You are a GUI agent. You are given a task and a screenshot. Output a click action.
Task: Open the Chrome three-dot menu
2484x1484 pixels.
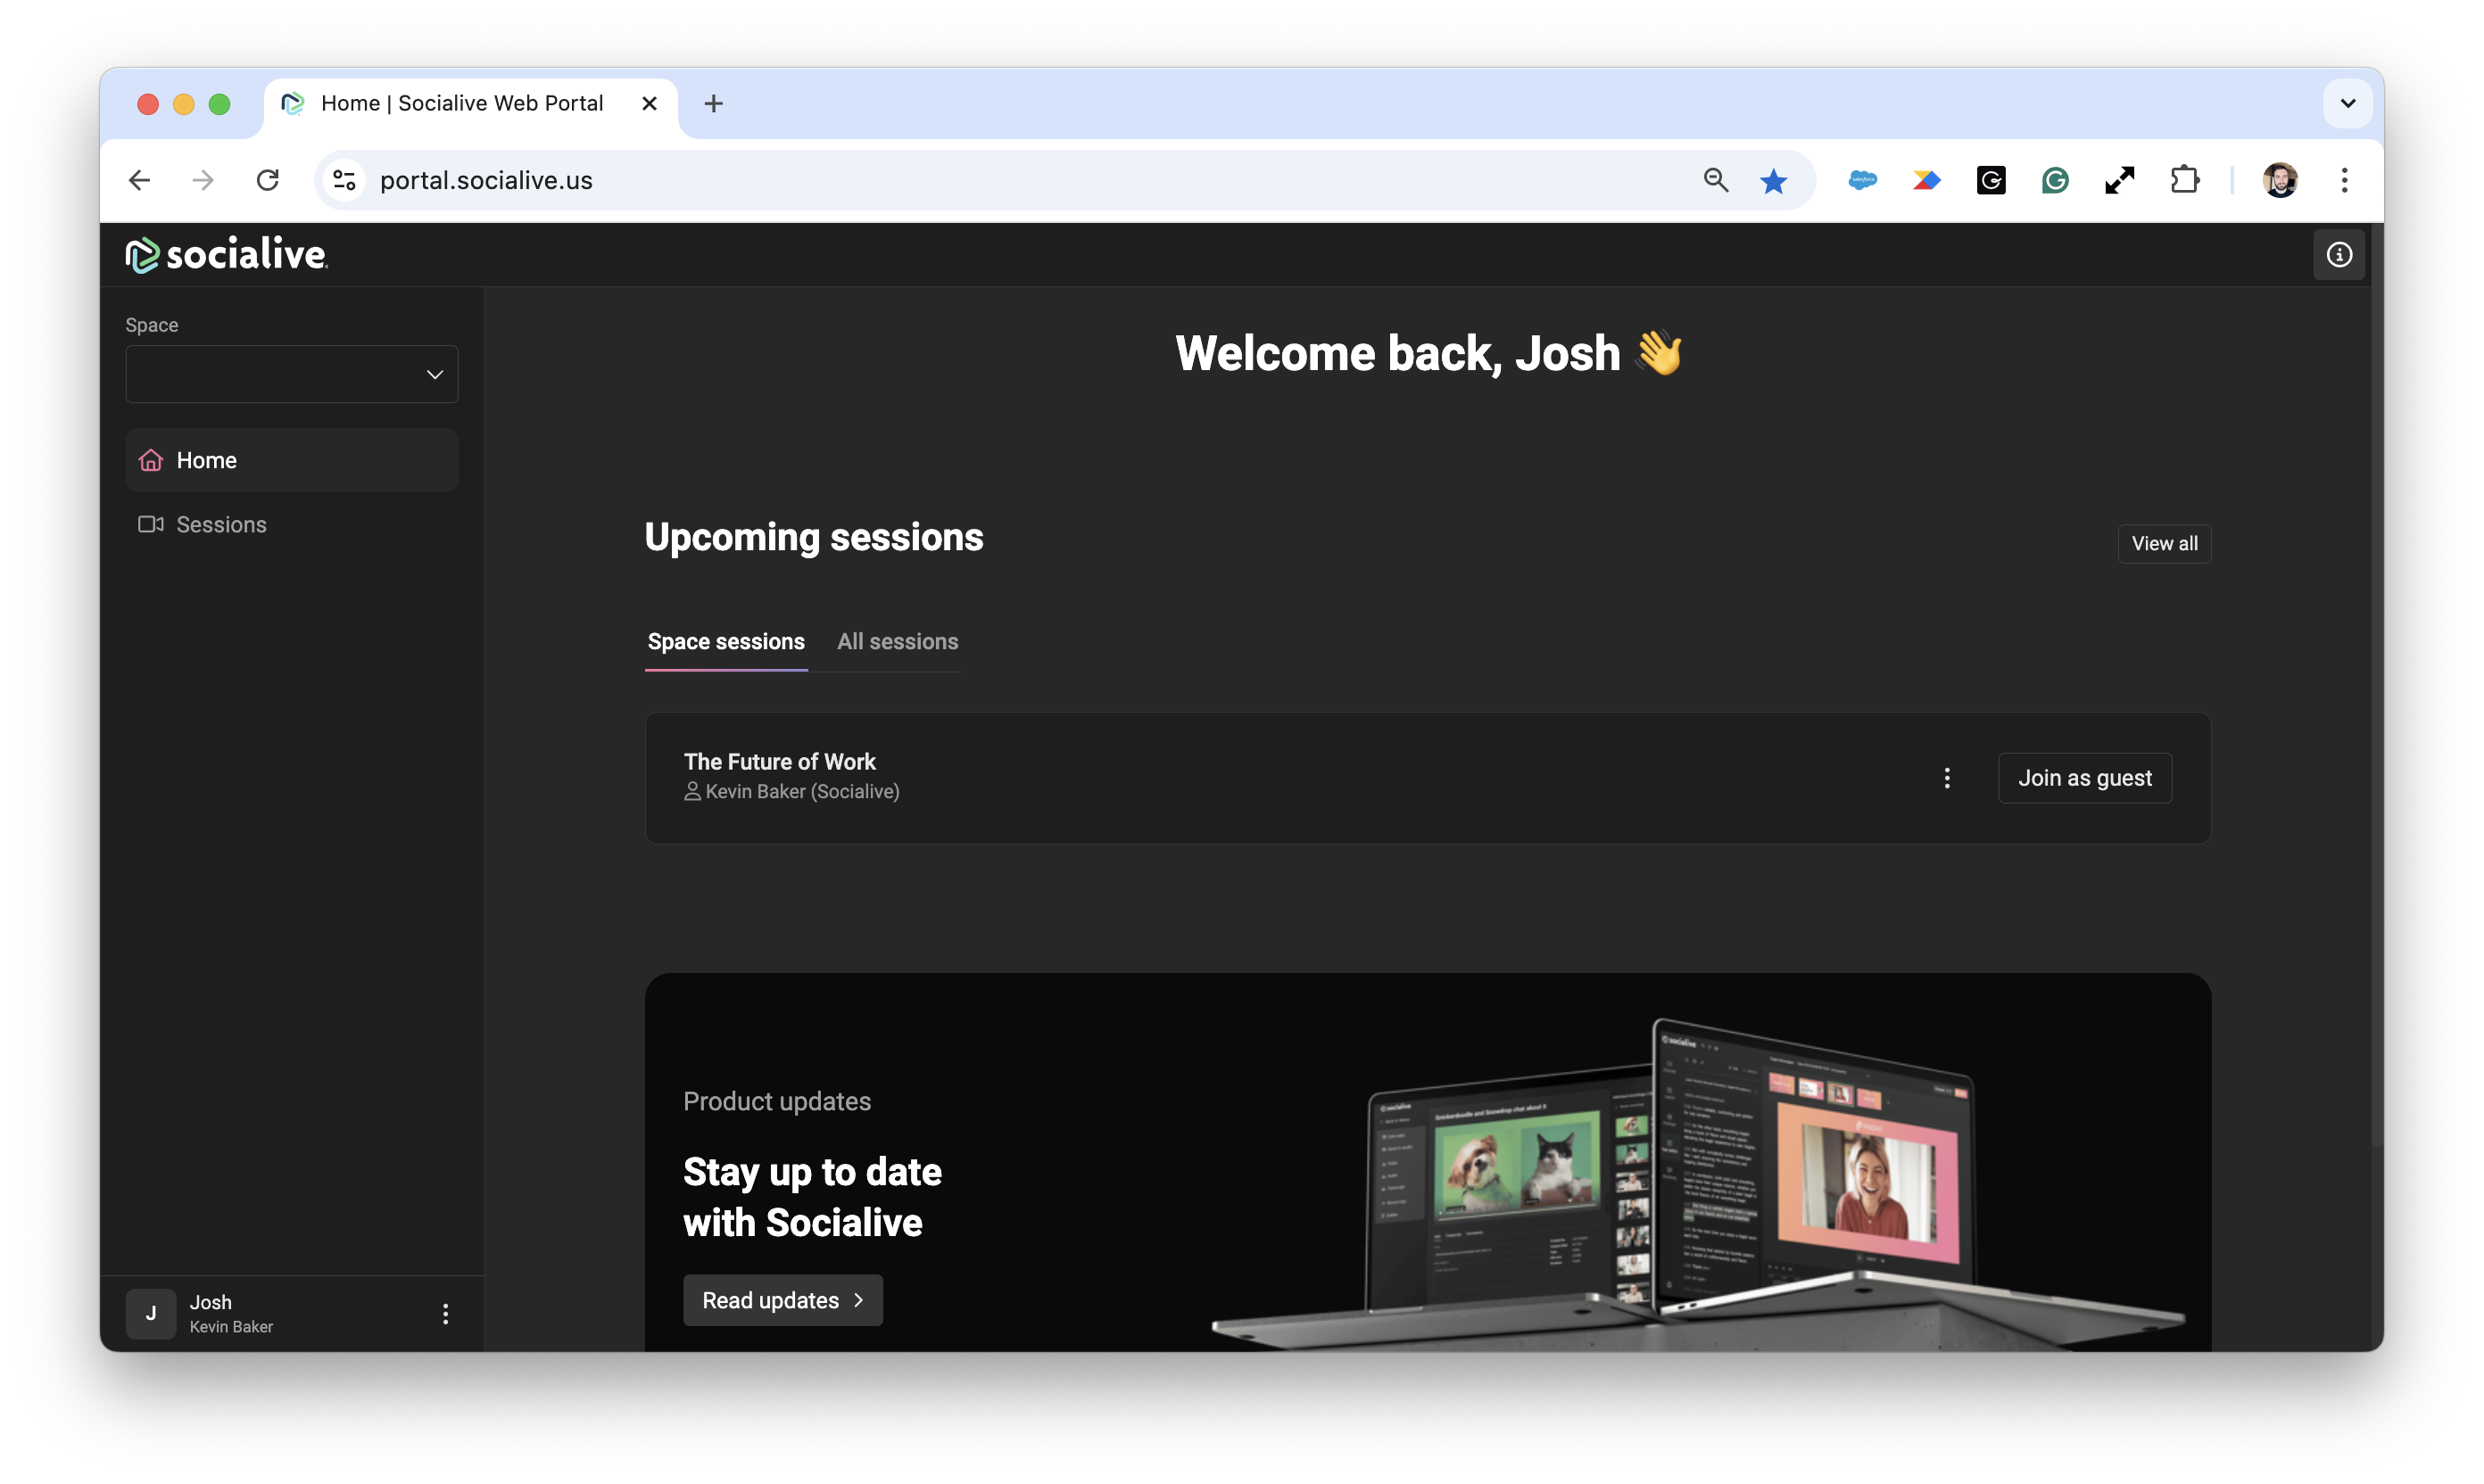2344,180
